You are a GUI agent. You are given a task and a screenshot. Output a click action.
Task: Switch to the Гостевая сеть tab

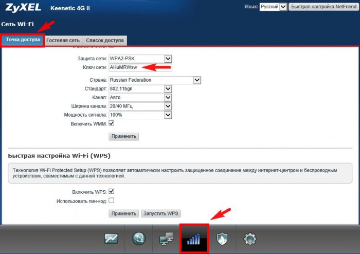tap(63, 41)
